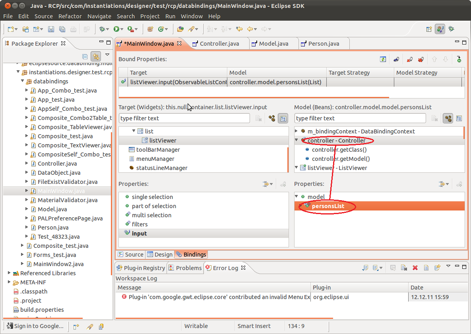Viewport: 471px width, 334px height.
Task: Open the Run button dropdown arrow
Action: [122, 29]
